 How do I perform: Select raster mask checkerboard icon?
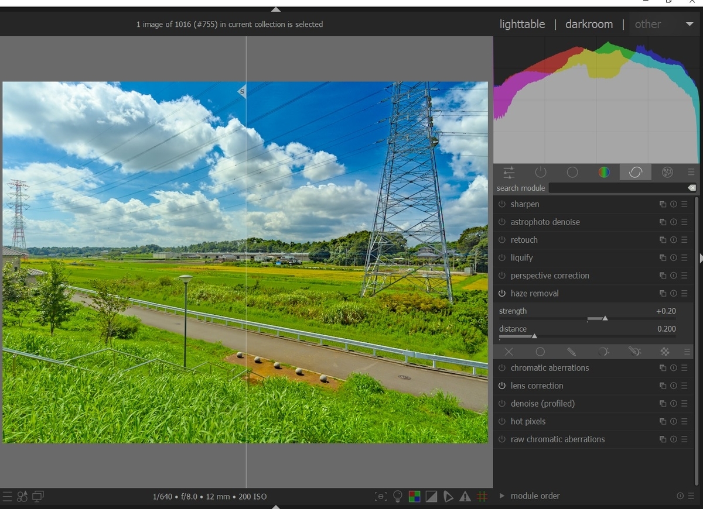tap(665, 352)
